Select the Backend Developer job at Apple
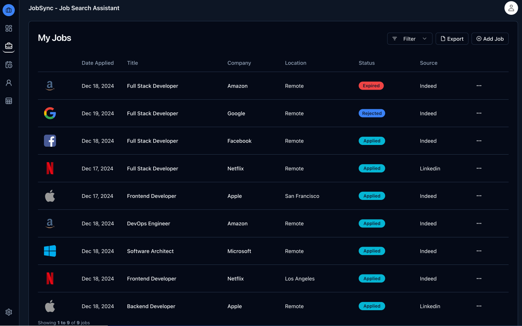This screenshot has height=326, width=522. pos(151,306)
